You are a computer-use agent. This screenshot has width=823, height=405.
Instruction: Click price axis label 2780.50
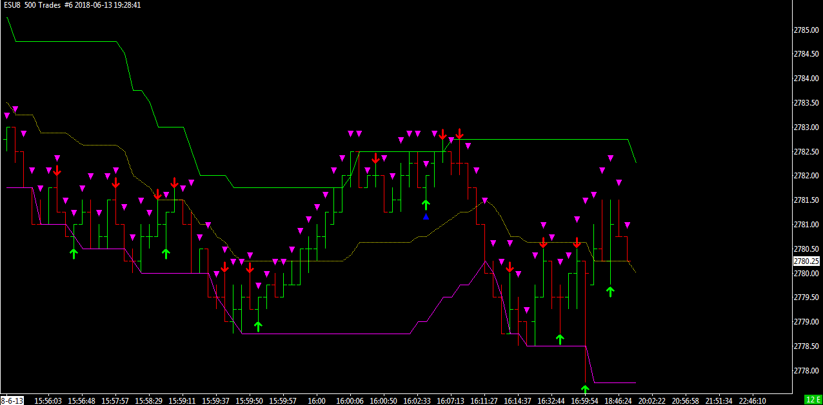click(x=806, y=249)
